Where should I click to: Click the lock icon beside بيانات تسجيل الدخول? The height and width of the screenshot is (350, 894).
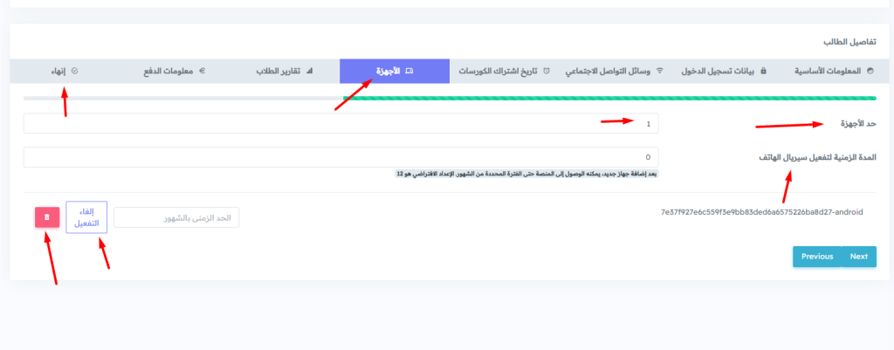click(764, 72)
